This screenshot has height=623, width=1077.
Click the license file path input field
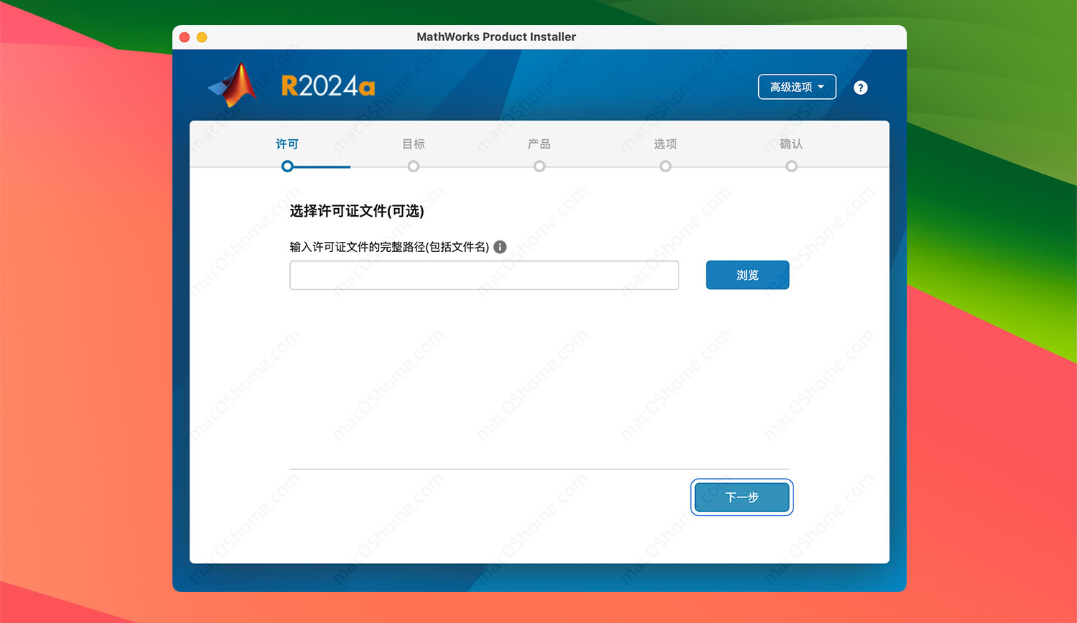point(485,275)
